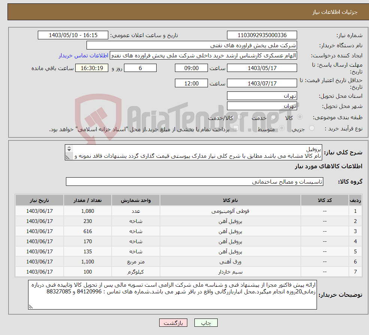The height and width of the screenshot is (335, 369).
Task: Click the response deadline date 1403/05/17
Action: pyautogui.click(x=262, y=68)
